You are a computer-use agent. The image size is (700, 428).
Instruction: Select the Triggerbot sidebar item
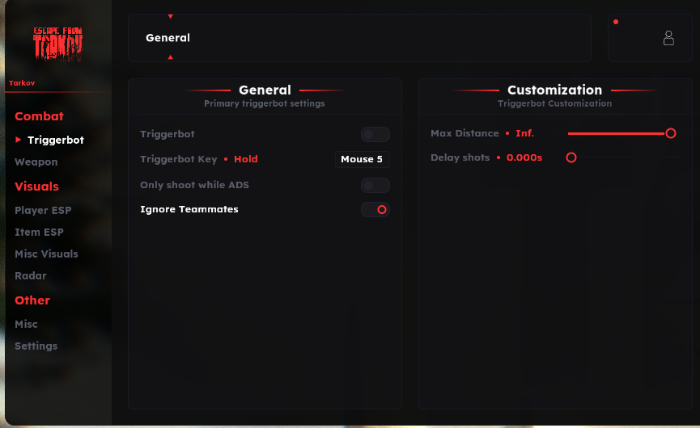tap(55, 140)
